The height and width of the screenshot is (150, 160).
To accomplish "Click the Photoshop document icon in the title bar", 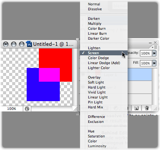I will 29,44.
